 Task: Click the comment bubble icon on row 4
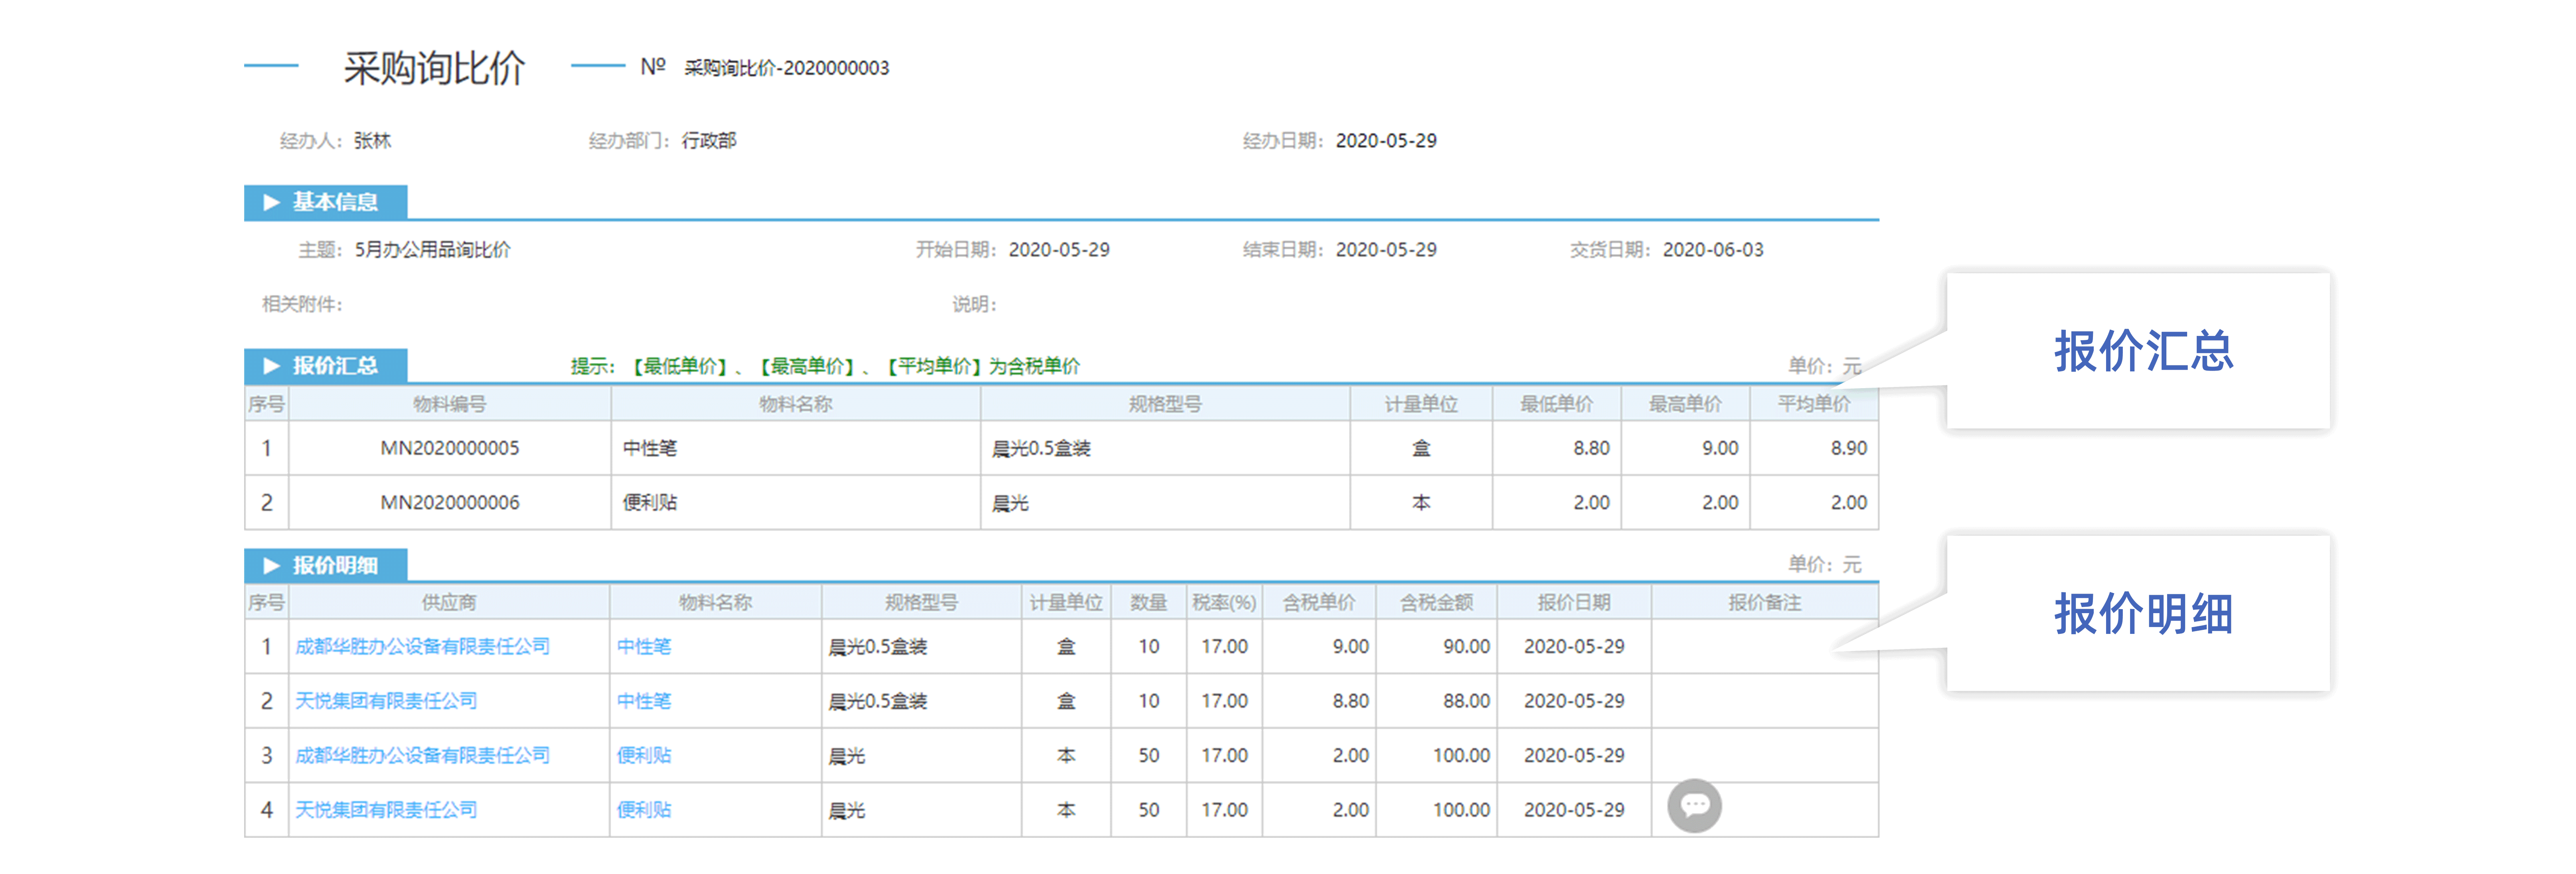tap(1694, 806)
